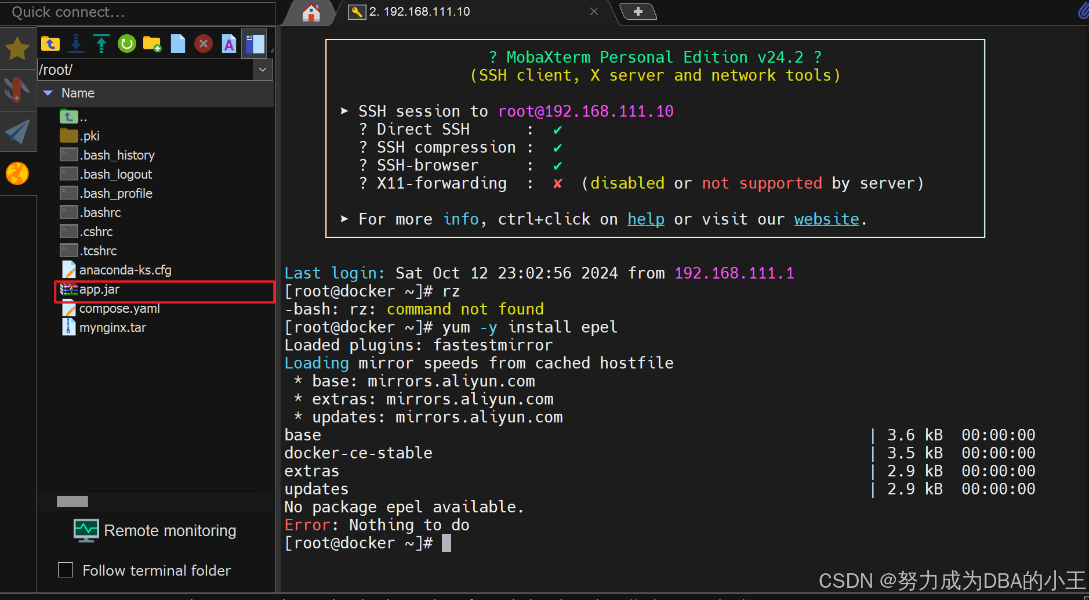Create a new file
Image resolution: width=1089 pixels, height=600 pixels.
click(178, 44)
